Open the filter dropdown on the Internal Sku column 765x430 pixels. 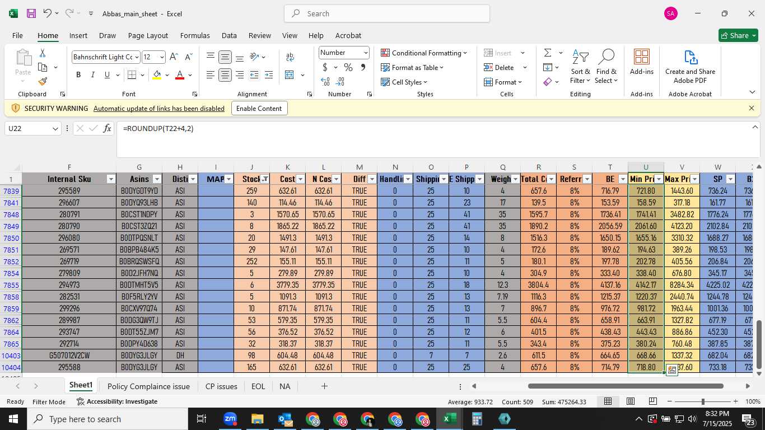(x=111, y=179)
